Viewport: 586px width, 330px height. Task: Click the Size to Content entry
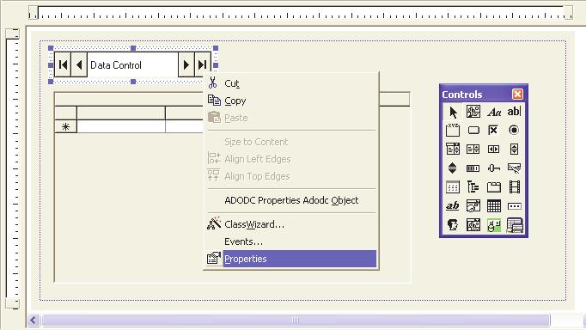pyautogui.click(x=291, y=142)
